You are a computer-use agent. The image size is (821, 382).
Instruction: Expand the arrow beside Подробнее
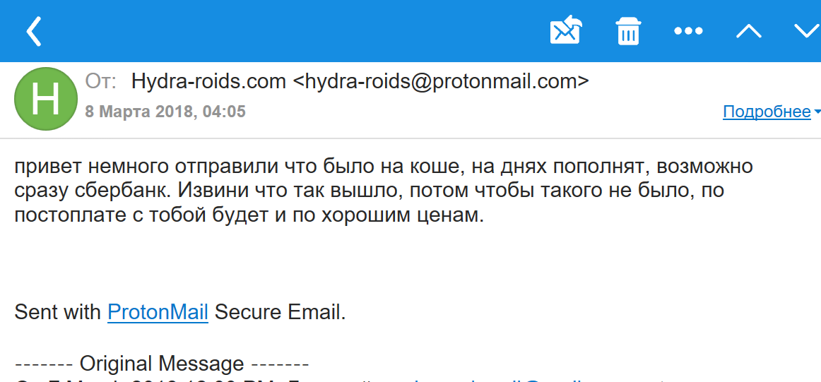tap(817, 112)
